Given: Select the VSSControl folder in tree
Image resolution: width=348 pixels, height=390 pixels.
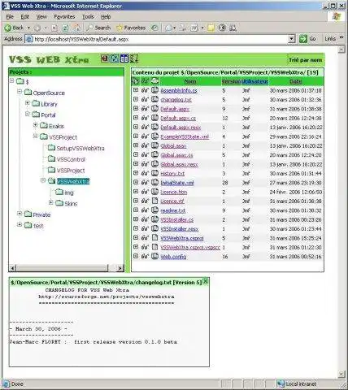Looking at the screenshot, I should point(71,159).
